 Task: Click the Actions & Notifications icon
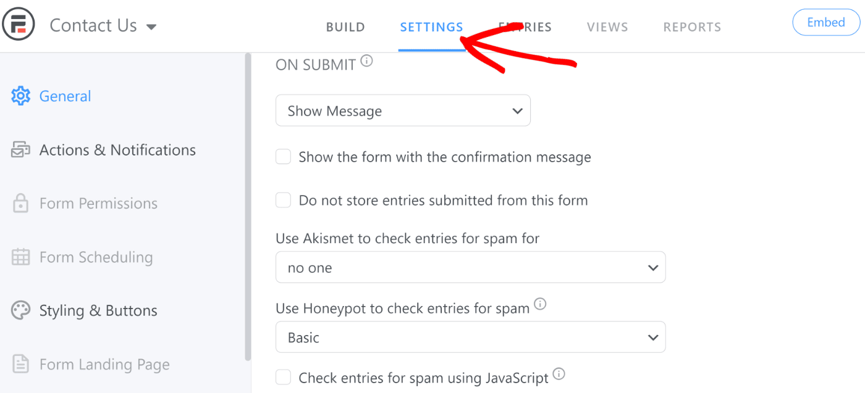point(20,149)
